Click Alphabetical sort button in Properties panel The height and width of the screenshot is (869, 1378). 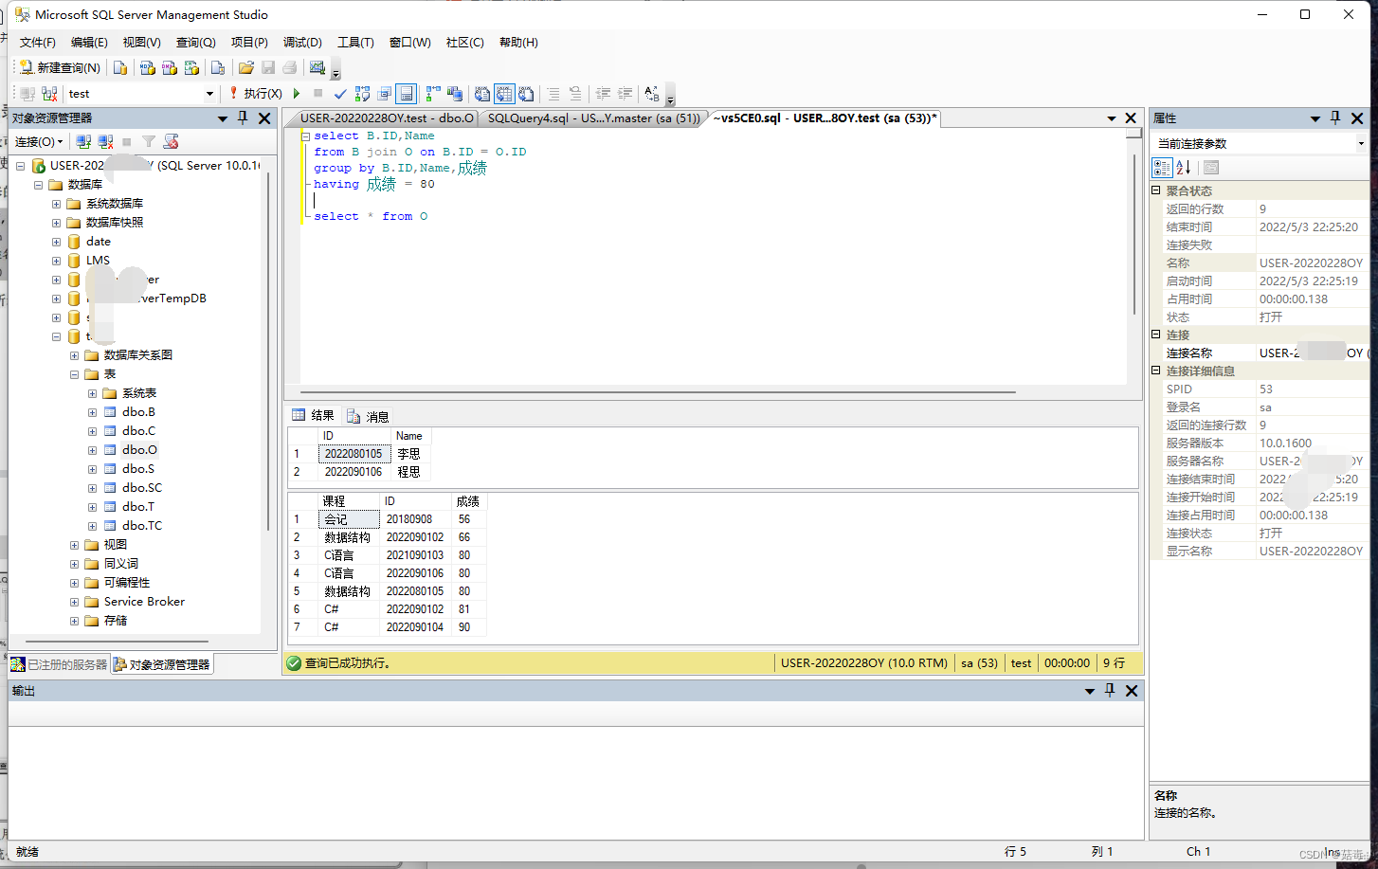pos(1184,168)
